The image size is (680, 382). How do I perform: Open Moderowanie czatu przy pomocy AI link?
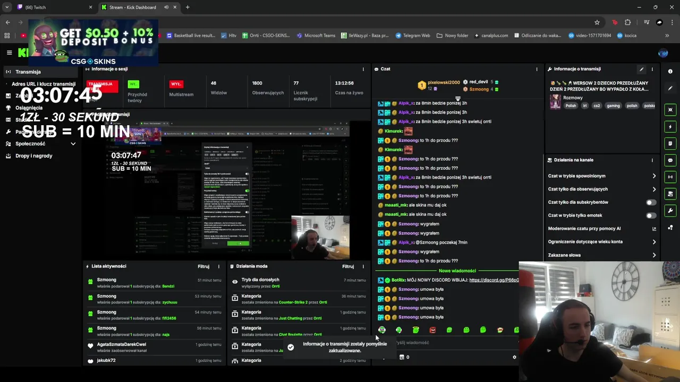[x=602, y=229]
